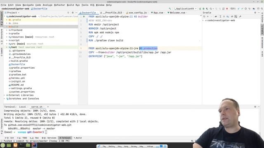Toggle the Structure side tool window
The width and height of the screenshot is (264, 148).
(x=2, y=37)
